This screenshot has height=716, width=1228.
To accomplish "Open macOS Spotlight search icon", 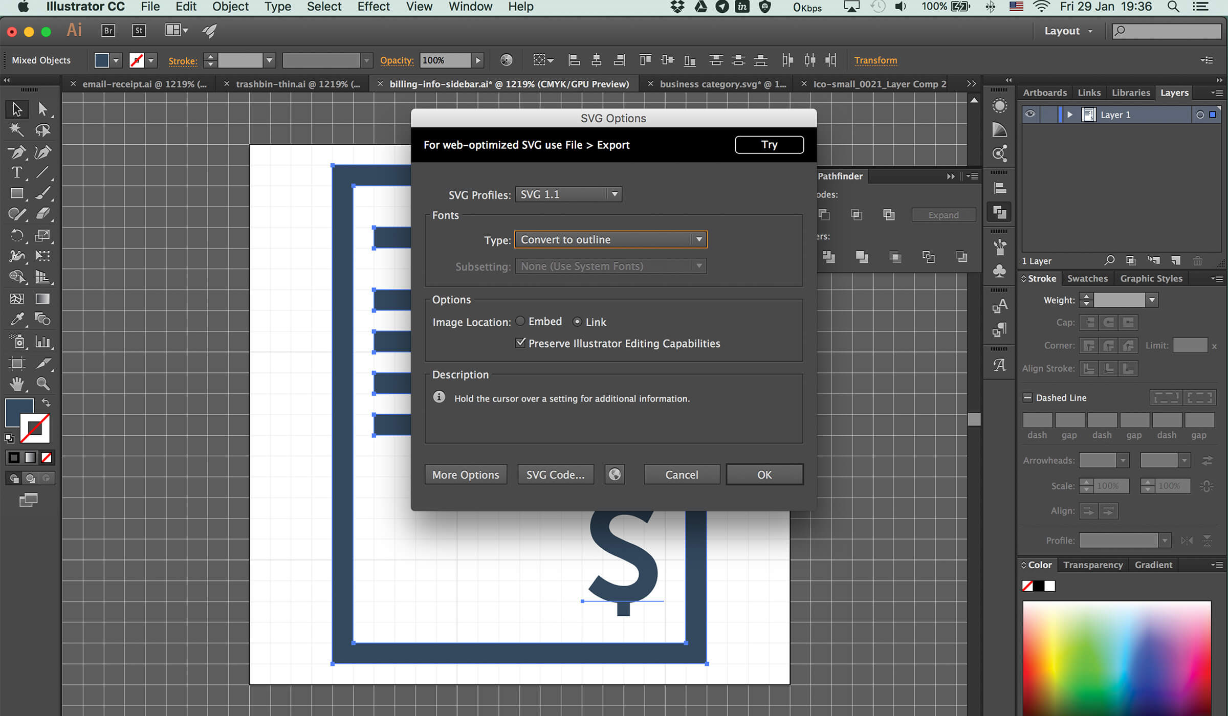I will pos(1173,7).
